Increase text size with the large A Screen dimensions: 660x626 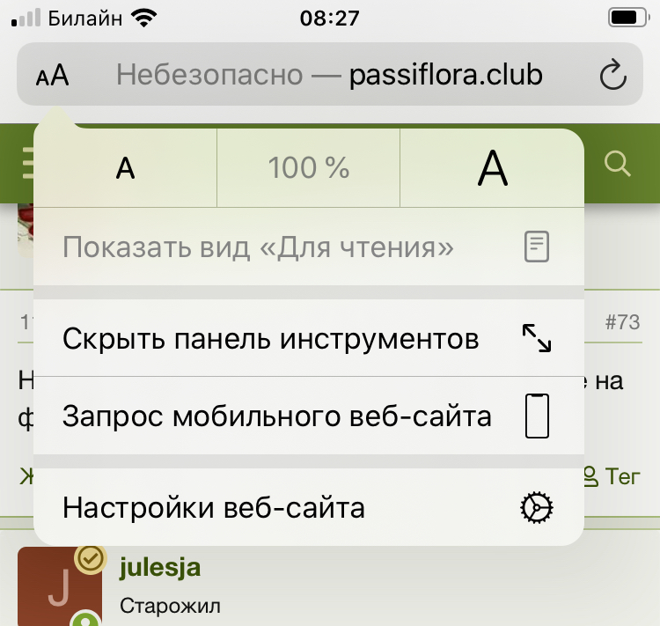[492, 167]
